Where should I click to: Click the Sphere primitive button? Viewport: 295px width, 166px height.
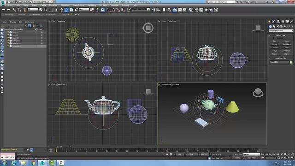(x=275, y=44)
